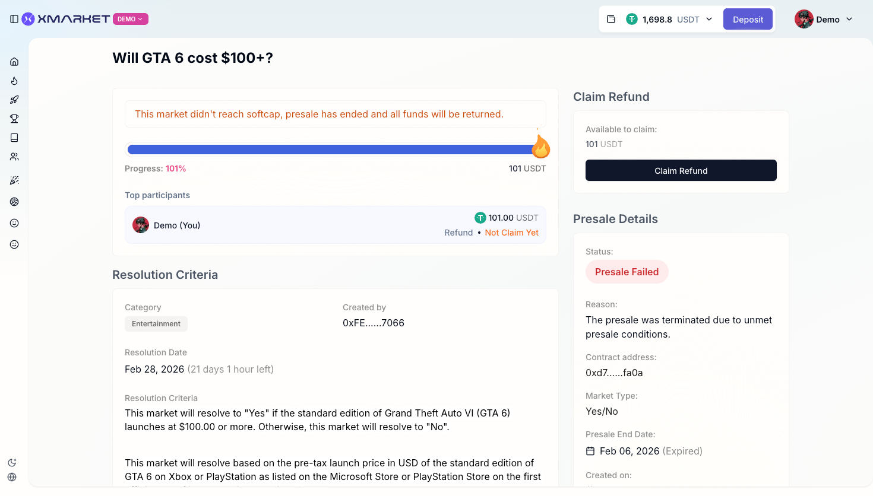Toggle dark mode with the moon icon

(12, 463)
